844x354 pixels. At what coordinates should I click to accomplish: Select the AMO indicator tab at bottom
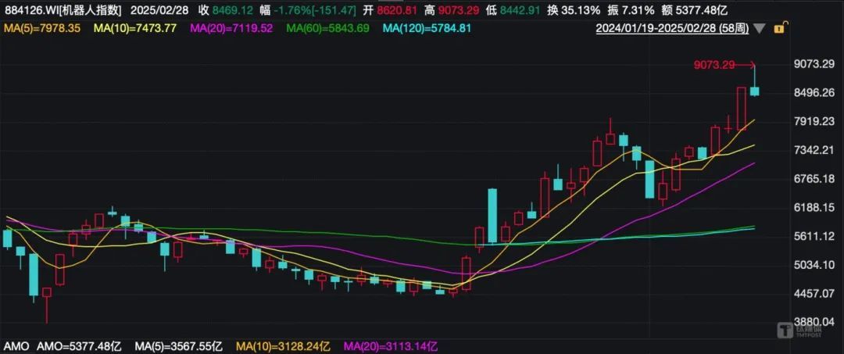[15, 346]
